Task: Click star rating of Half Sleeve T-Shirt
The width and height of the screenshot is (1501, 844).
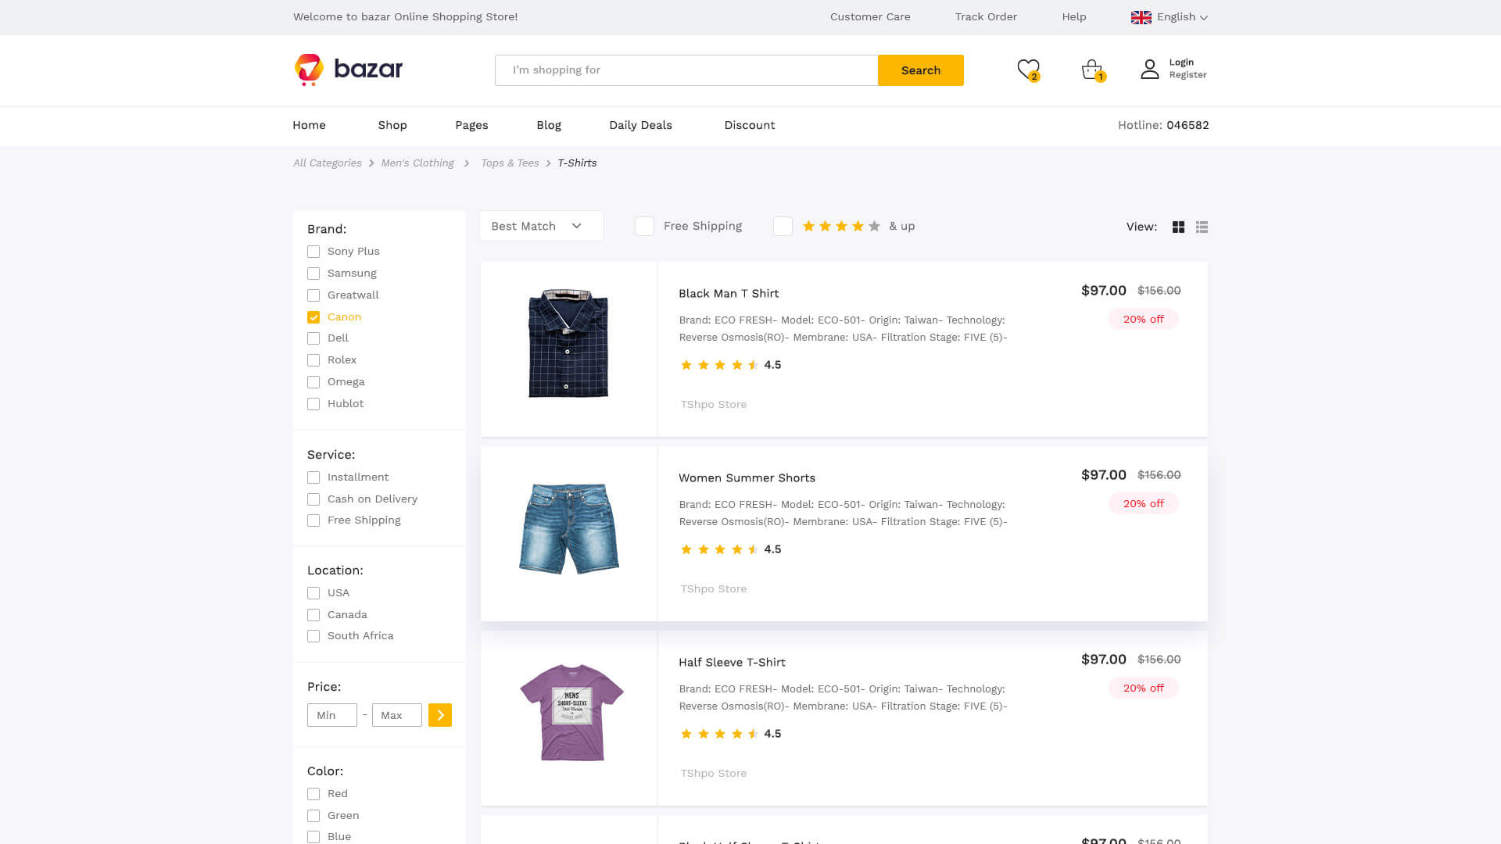Action: 719,734
